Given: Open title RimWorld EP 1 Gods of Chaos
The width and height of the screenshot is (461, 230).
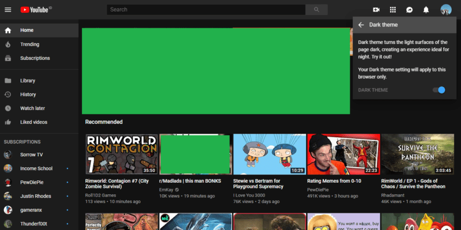Looking at the screenshot, I should pyautogui.click(x=413, y=184).
